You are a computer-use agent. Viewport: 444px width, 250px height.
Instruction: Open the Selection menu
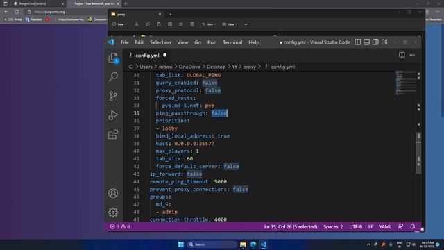(x=160, y=42)
